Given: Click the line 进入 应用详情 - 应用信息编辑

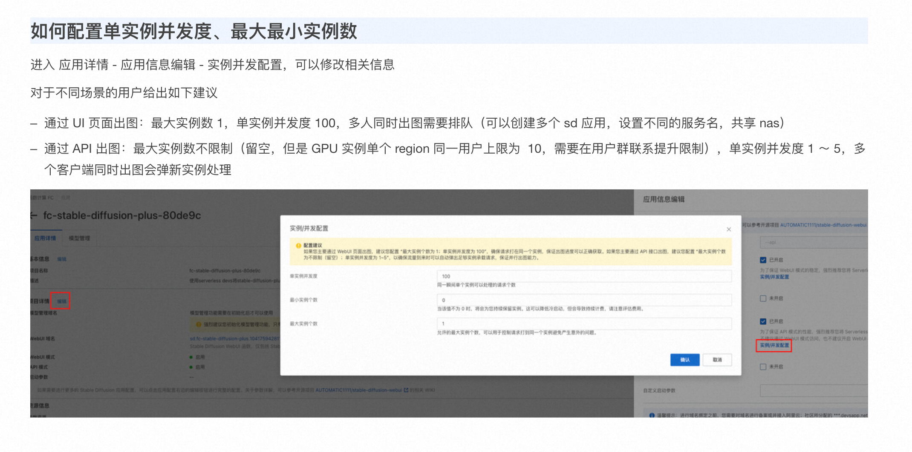Looking at the screenshot, I should point(213,65).
